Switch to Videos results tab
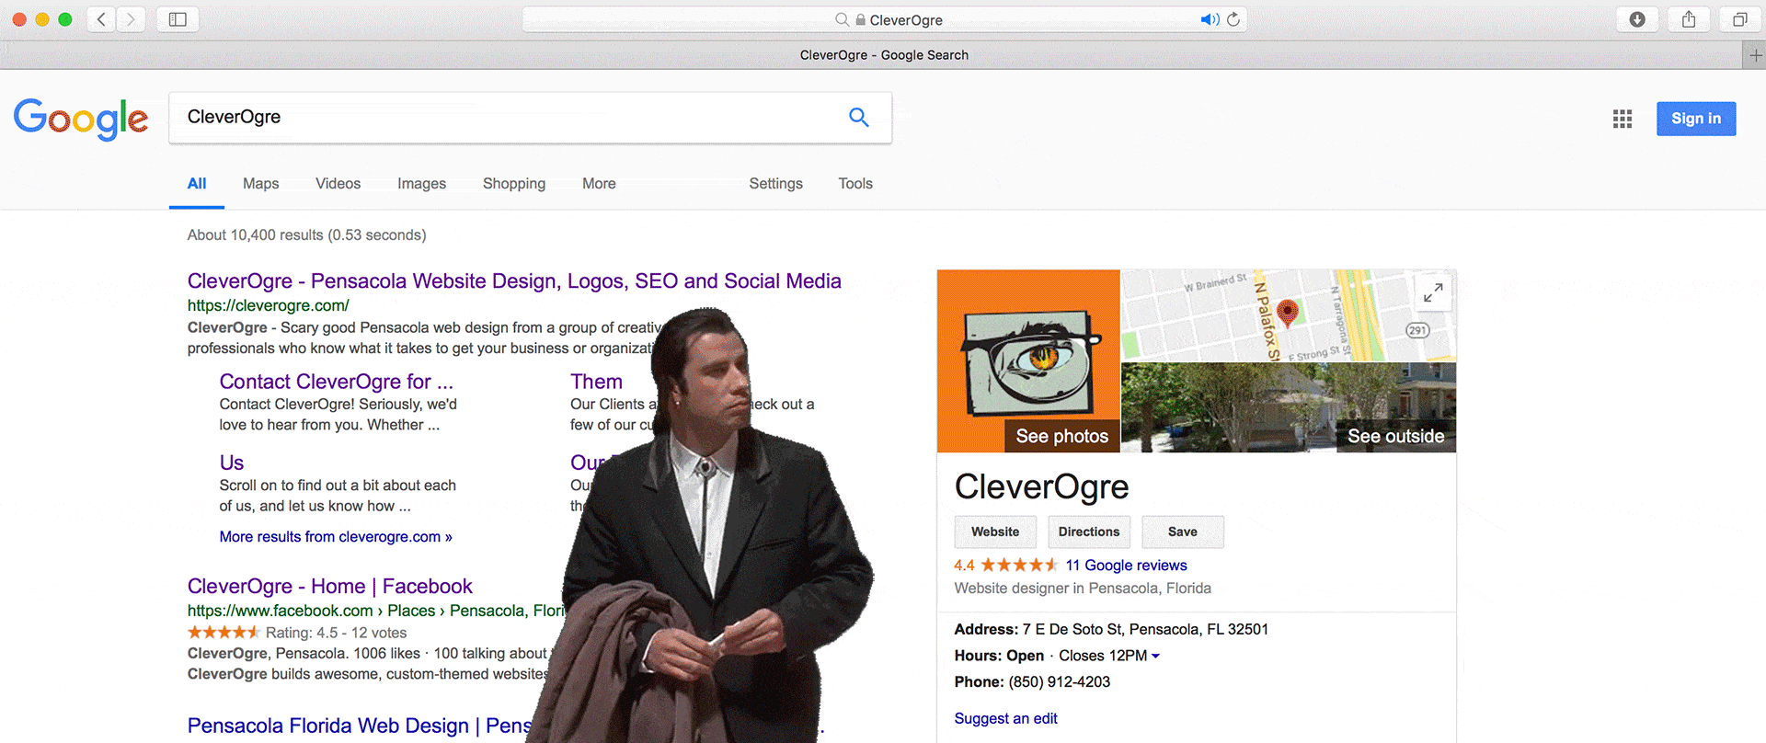 tap(338, 184)
